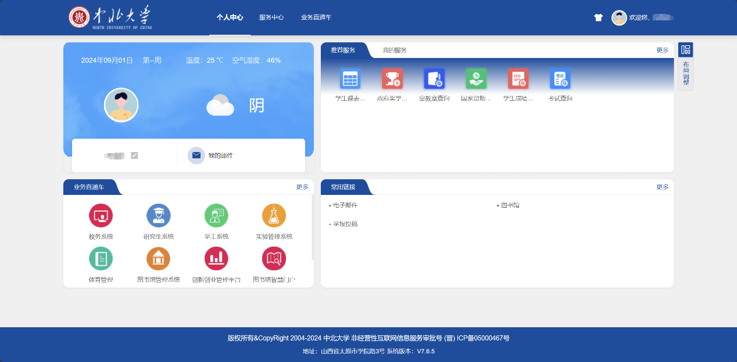This screenshot has width=737, height=362.
Task: Open the 实验管理系统 flask icon
Action: (274, 216)
